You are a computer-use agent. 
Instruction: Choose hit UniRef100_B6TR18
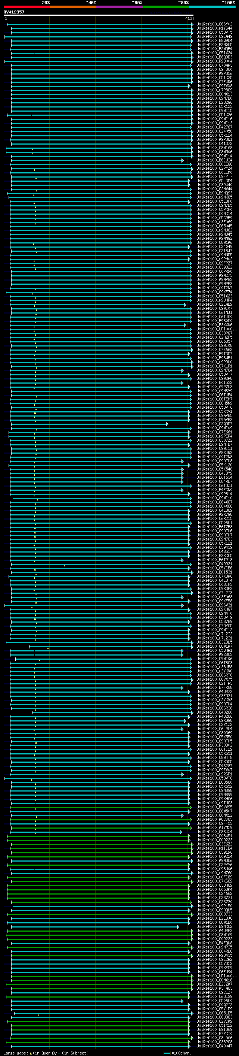(214, 560)
